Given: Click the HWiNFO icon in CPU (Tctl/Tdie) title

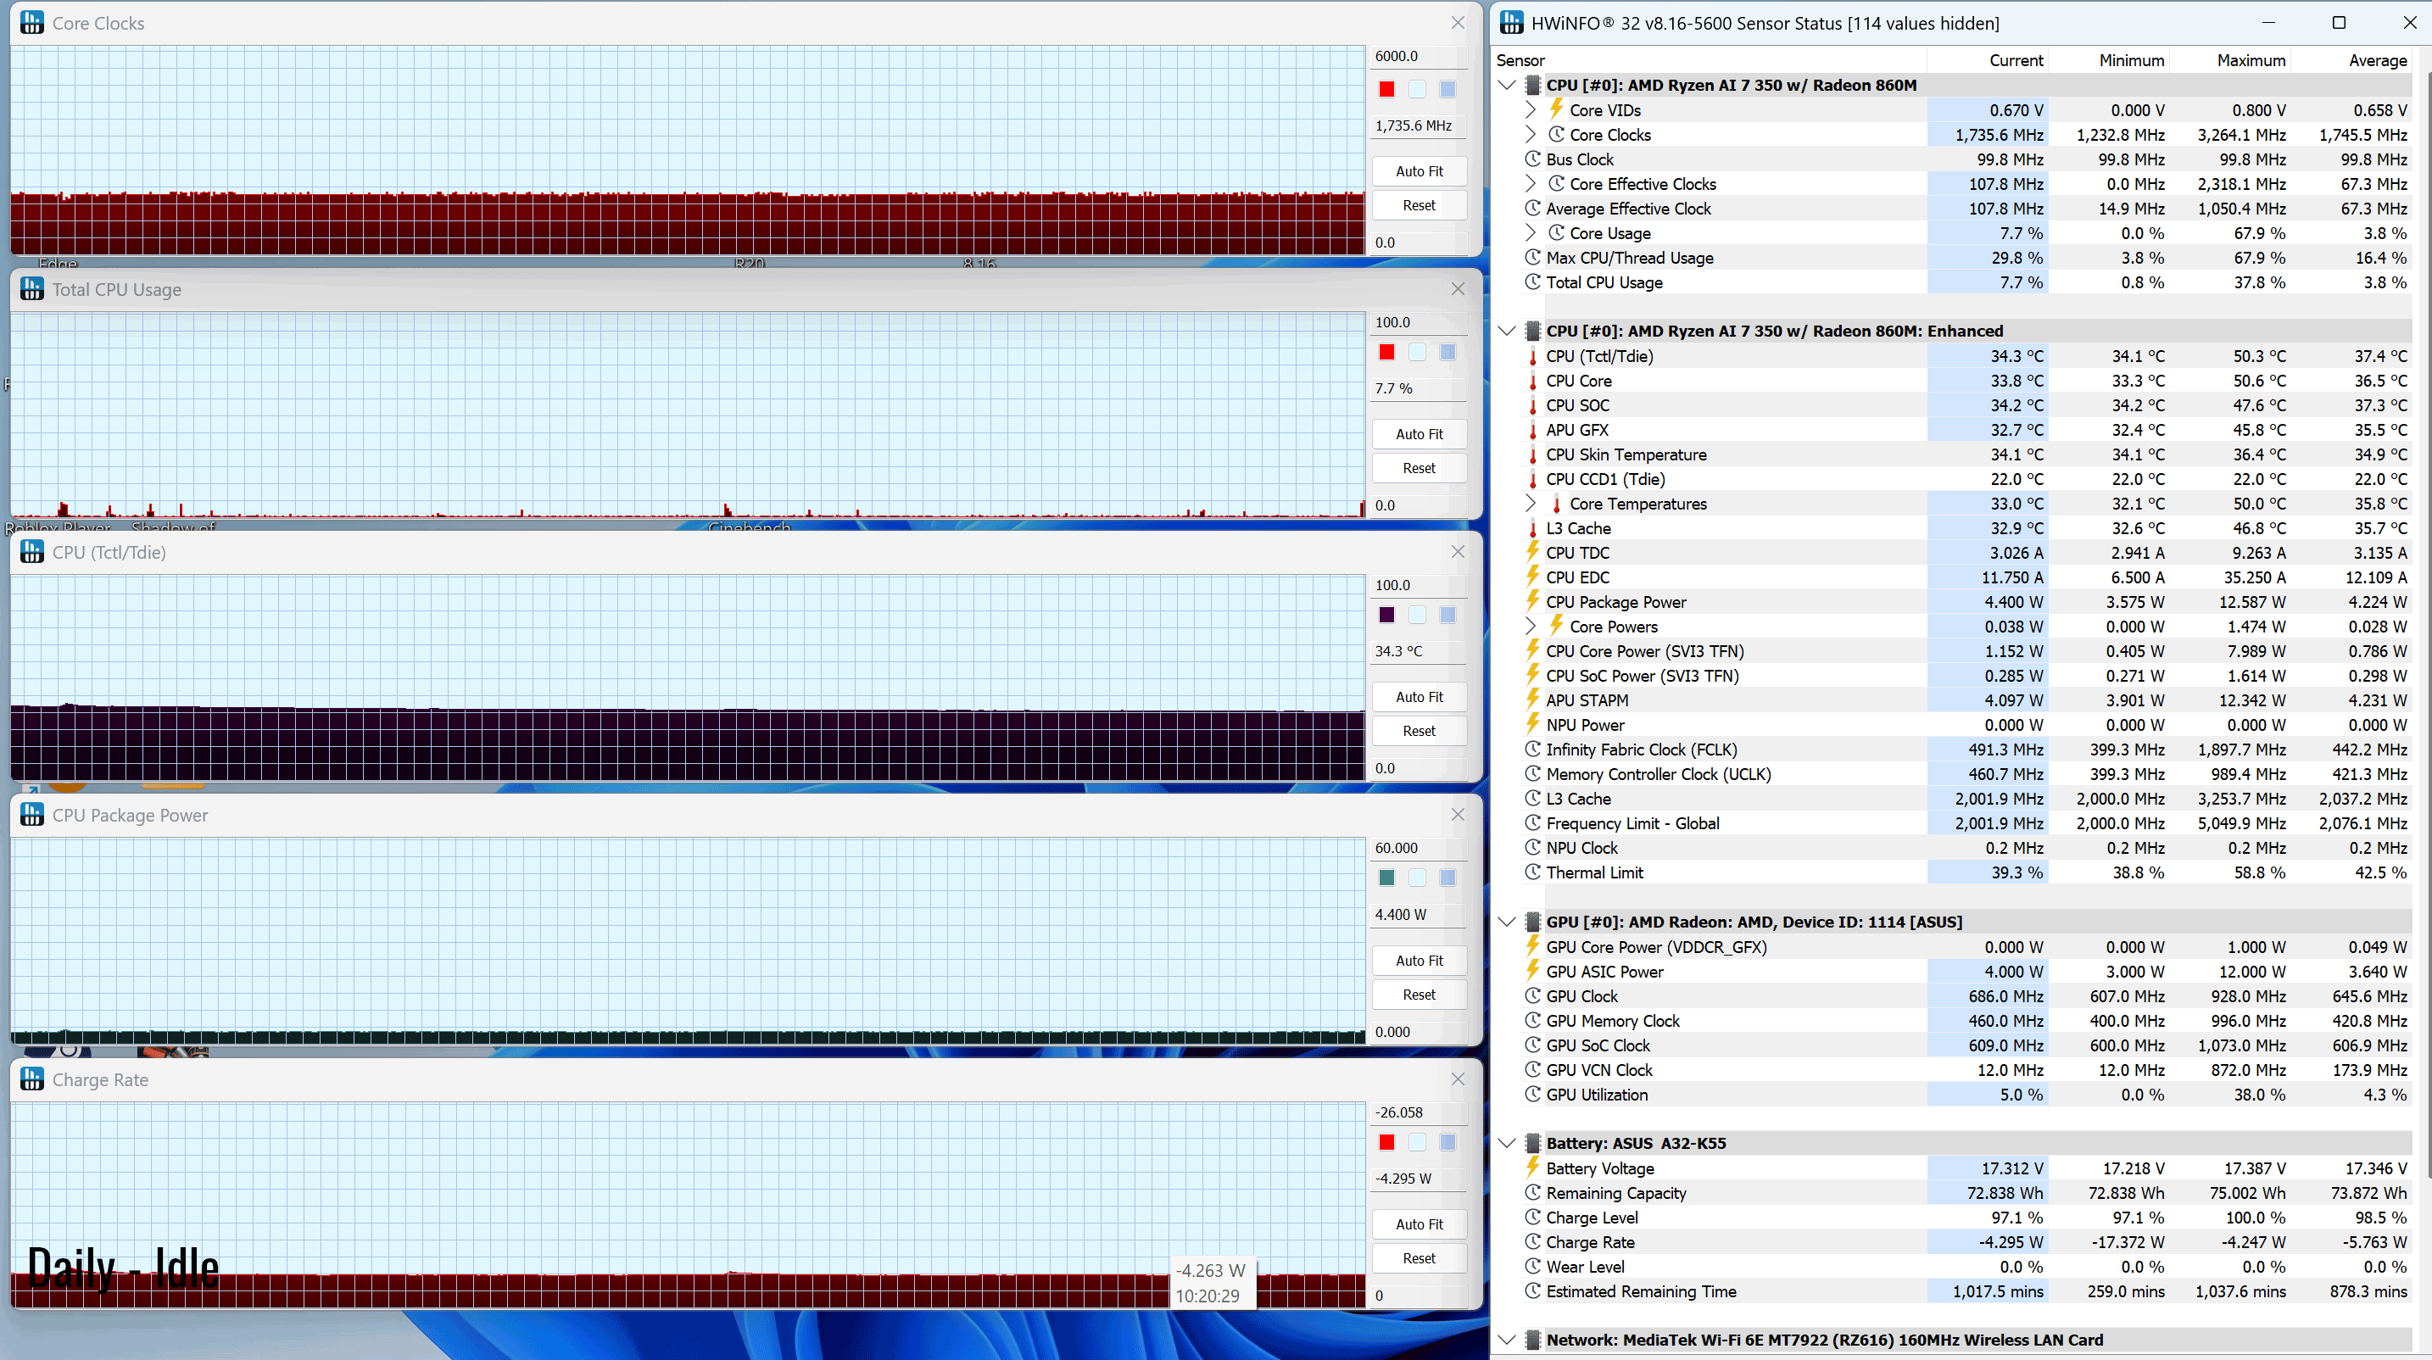Looking at the screenshot, I should tap(32, 552).
